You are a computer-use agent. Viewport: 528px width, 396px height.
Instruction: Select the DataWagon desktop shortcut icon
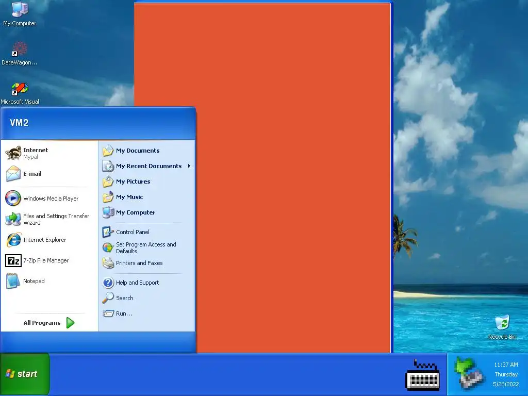[x=20, y=49]
